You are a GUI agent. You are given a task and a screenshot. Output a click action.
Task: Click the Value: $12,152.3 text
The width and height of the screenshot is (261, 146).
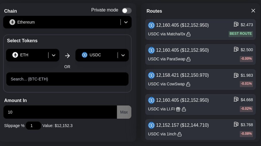[57, 126]
